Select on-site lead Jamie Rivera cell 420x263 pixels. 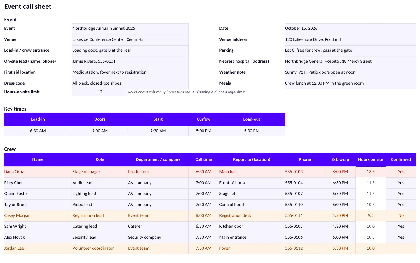(x=130, y=62)
